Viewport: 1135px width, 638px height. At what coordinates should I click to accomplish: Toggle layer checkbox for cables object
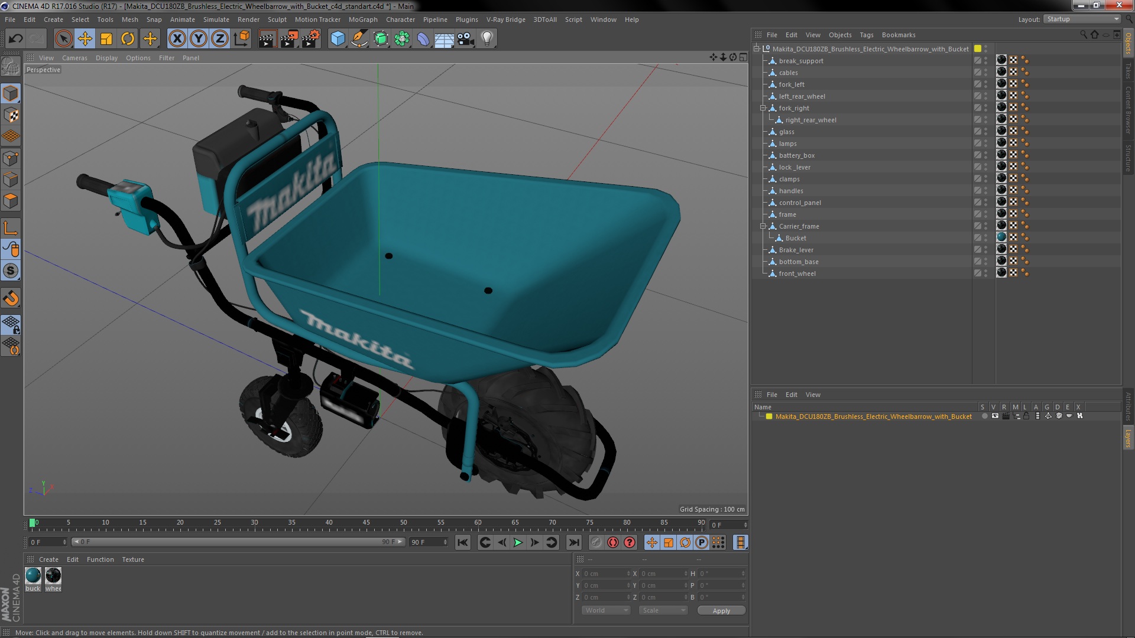[x=978, y=73]
